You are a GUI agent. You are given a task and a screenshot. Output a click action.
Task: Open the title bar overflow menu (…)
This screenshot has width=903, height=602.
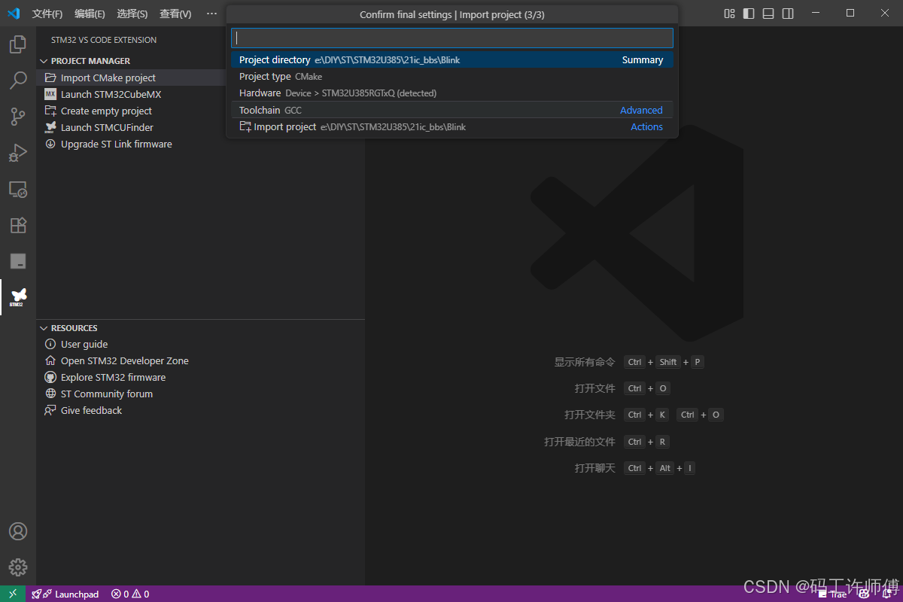211,14
